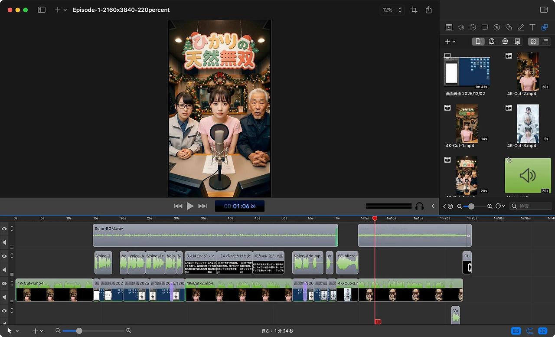Focus the media library 検索 search field

click(531, 206)
